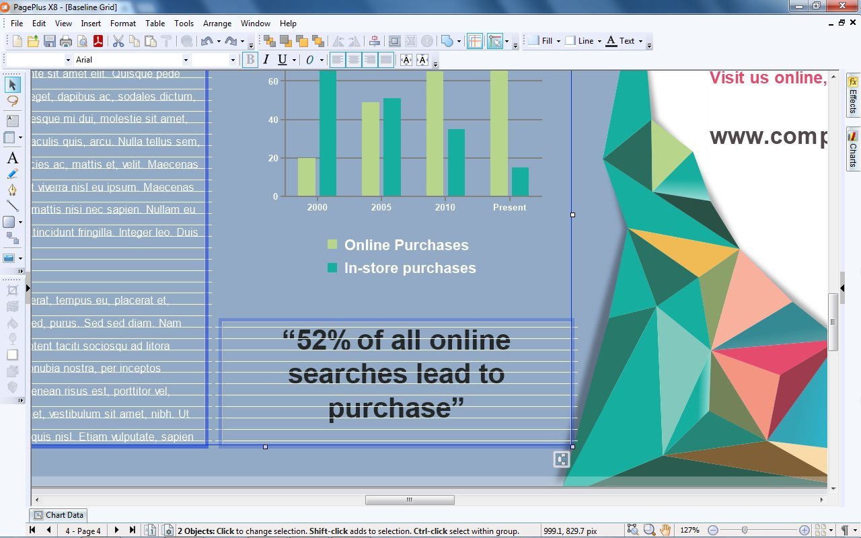Click the Cut scissors icon
Screen dimensions: 861x538
tap(118, 41)
